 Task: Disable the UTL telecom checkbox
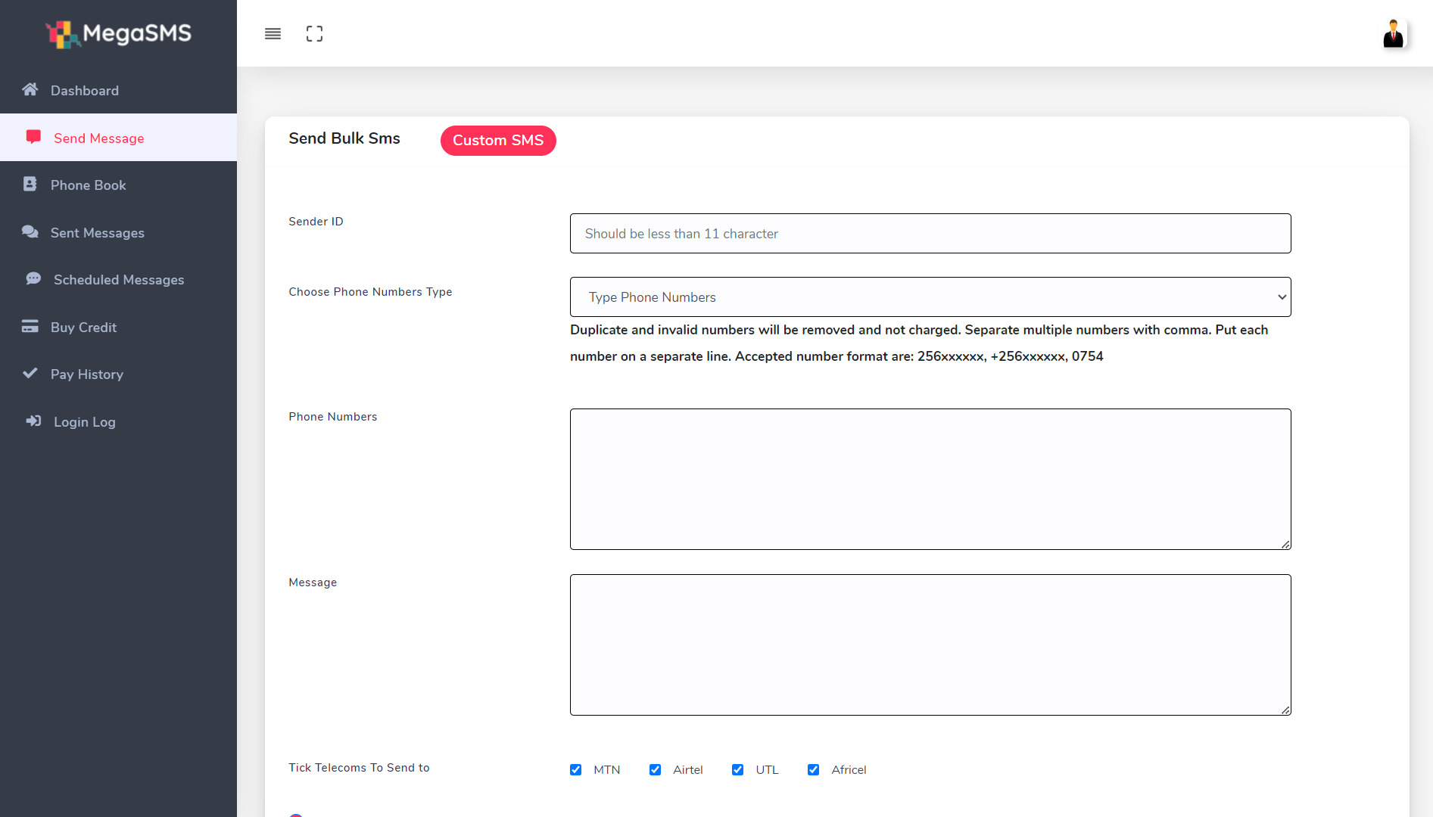click(738, 769)
